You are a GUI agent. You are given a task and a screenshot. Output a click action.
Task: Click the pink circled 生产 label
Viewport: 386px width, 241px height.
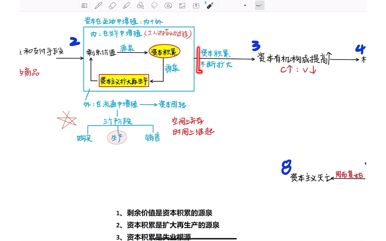(117, 138)
